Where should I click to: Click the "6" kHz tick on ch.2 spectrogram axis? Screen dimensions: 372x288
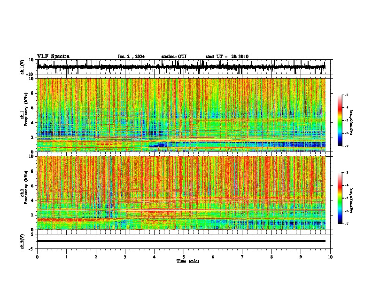coord(32,186)
